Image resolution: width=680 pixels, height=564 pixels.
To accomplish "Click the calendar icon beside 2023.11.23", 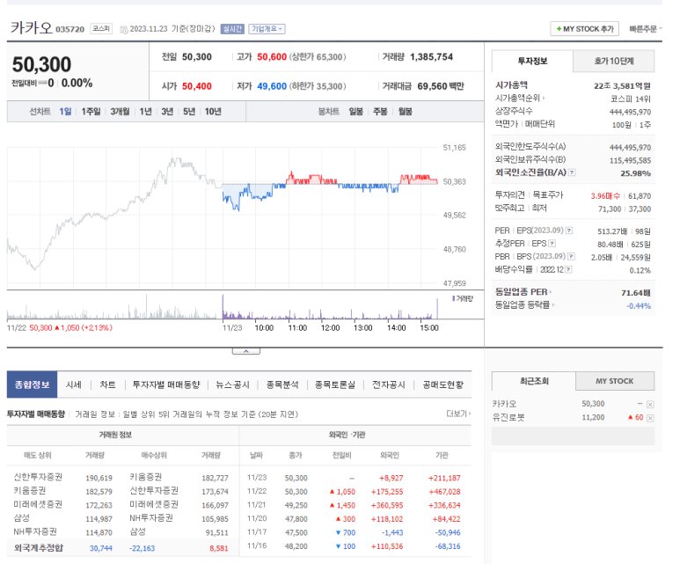I will point(124,30).
